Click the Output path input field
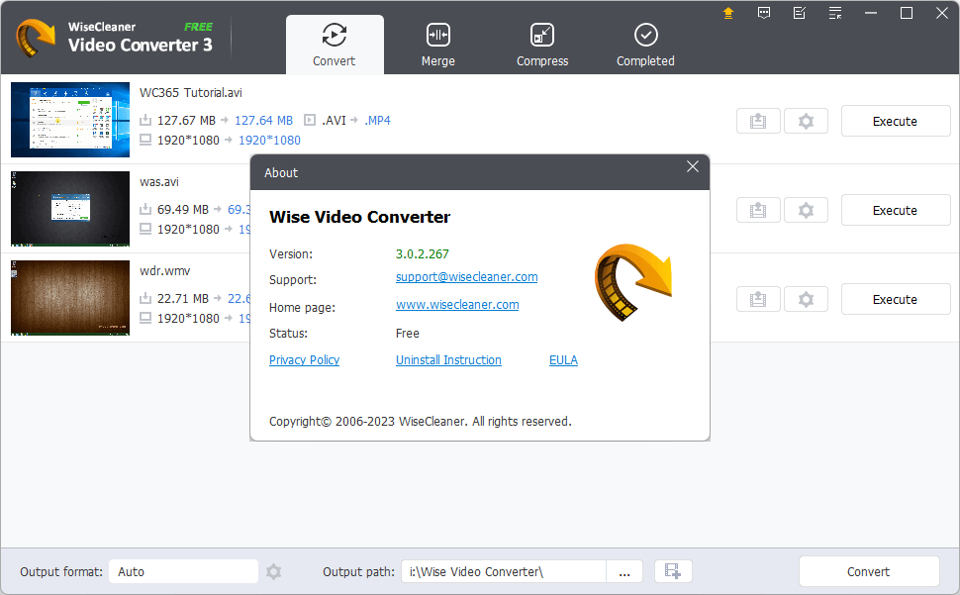The image size is (960, 595). 504,572
